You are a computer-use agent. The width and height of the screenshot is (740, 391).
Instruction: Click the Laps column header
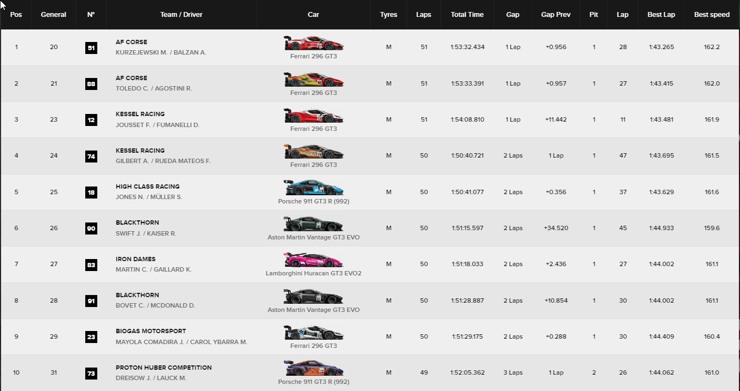coord(424,15)
